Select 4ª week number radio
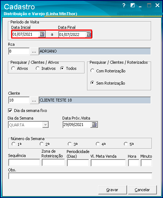Image resolution: width=163 pixels, height=198 pixels. pyautogui.click(x=98, y=144)
